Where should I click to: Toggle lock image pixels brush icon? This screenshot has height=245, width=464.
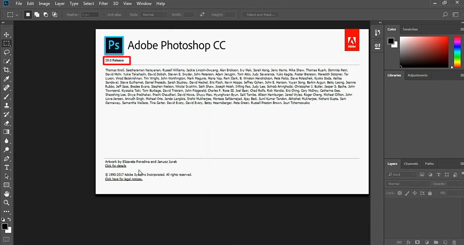(x=407, y=193)
